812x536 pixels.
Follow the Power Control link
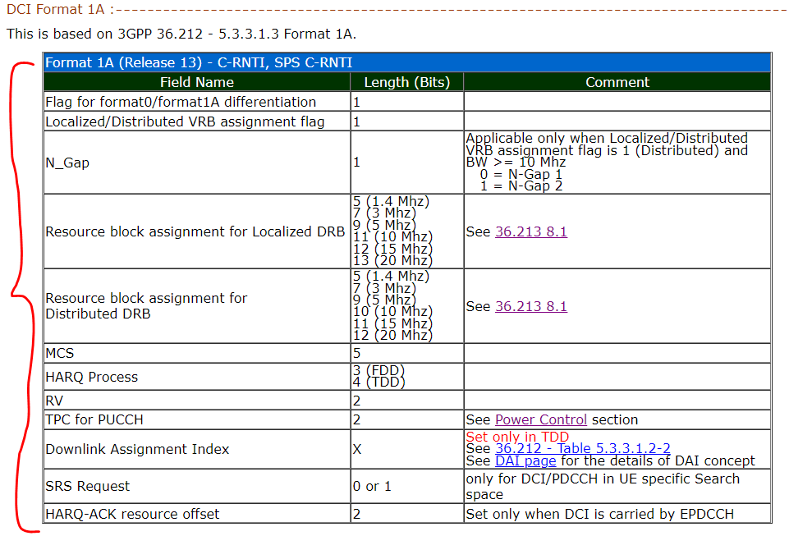point(540,419)
